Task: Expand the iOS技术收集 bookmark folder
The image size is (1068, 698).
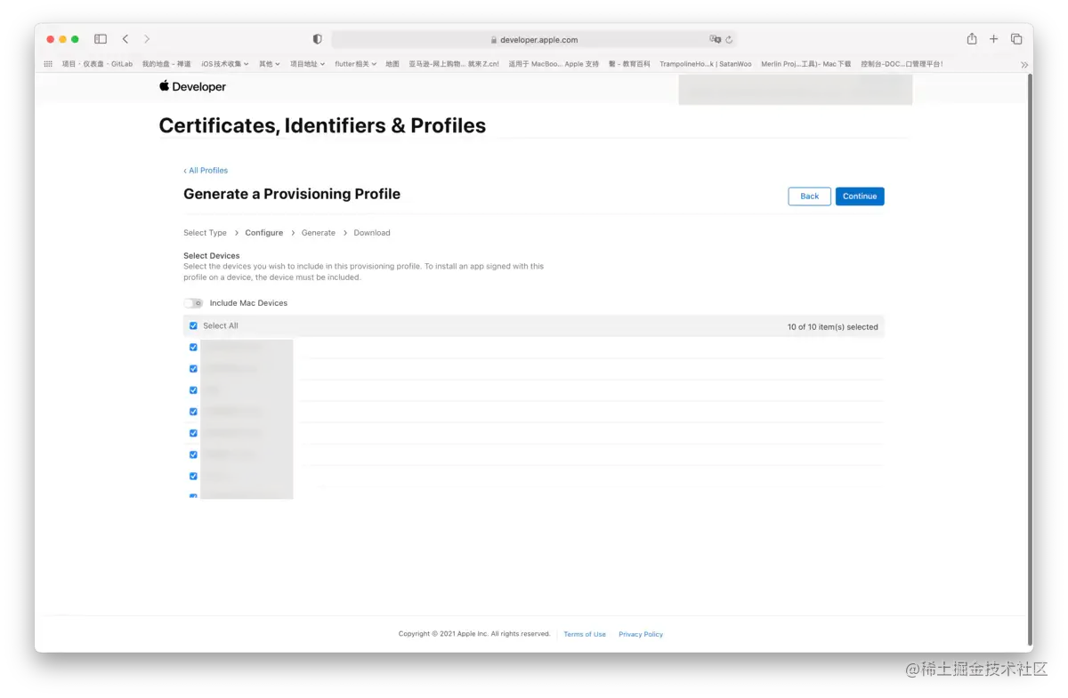Action: tap(224, 64)
